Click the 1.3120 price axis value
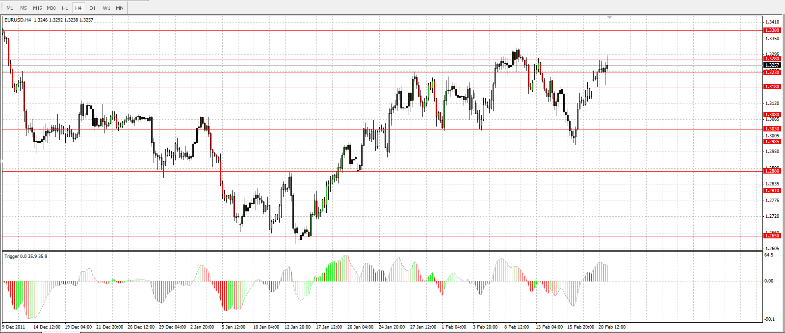Image resolution: width=785 pixels, height=333 pixels. (772, 103)
